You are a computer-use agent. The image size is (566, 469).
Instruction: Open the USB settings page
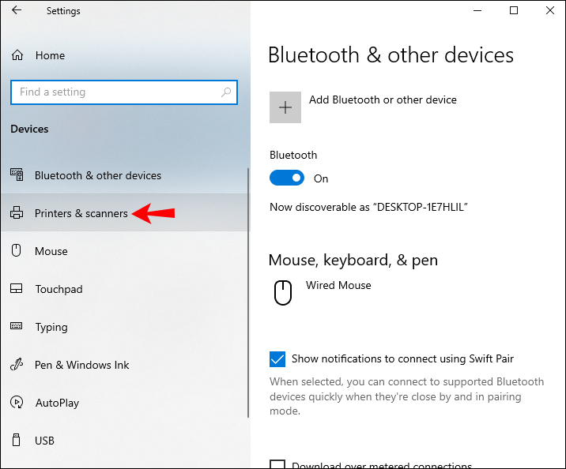[x=45, y=441]
